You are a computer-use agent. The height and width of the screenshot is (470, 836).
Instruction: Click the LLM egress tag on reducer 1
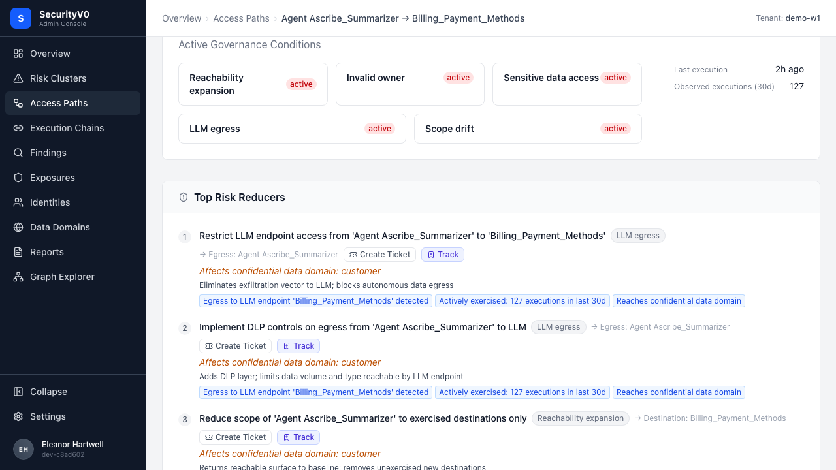click(x=638, y=236)
